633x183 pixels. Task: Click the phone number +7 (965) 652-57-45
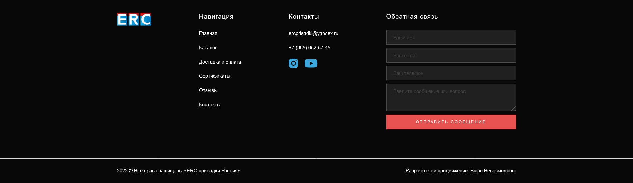tap(309, 48)
